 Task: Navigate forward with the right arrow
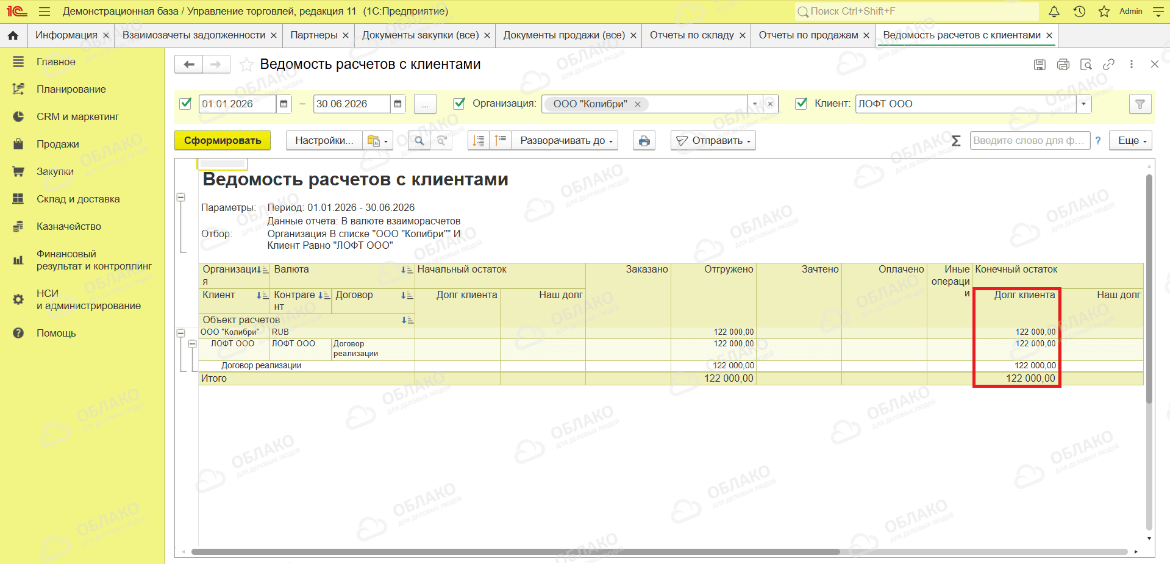pyautogui.click(x=216, y=64)
